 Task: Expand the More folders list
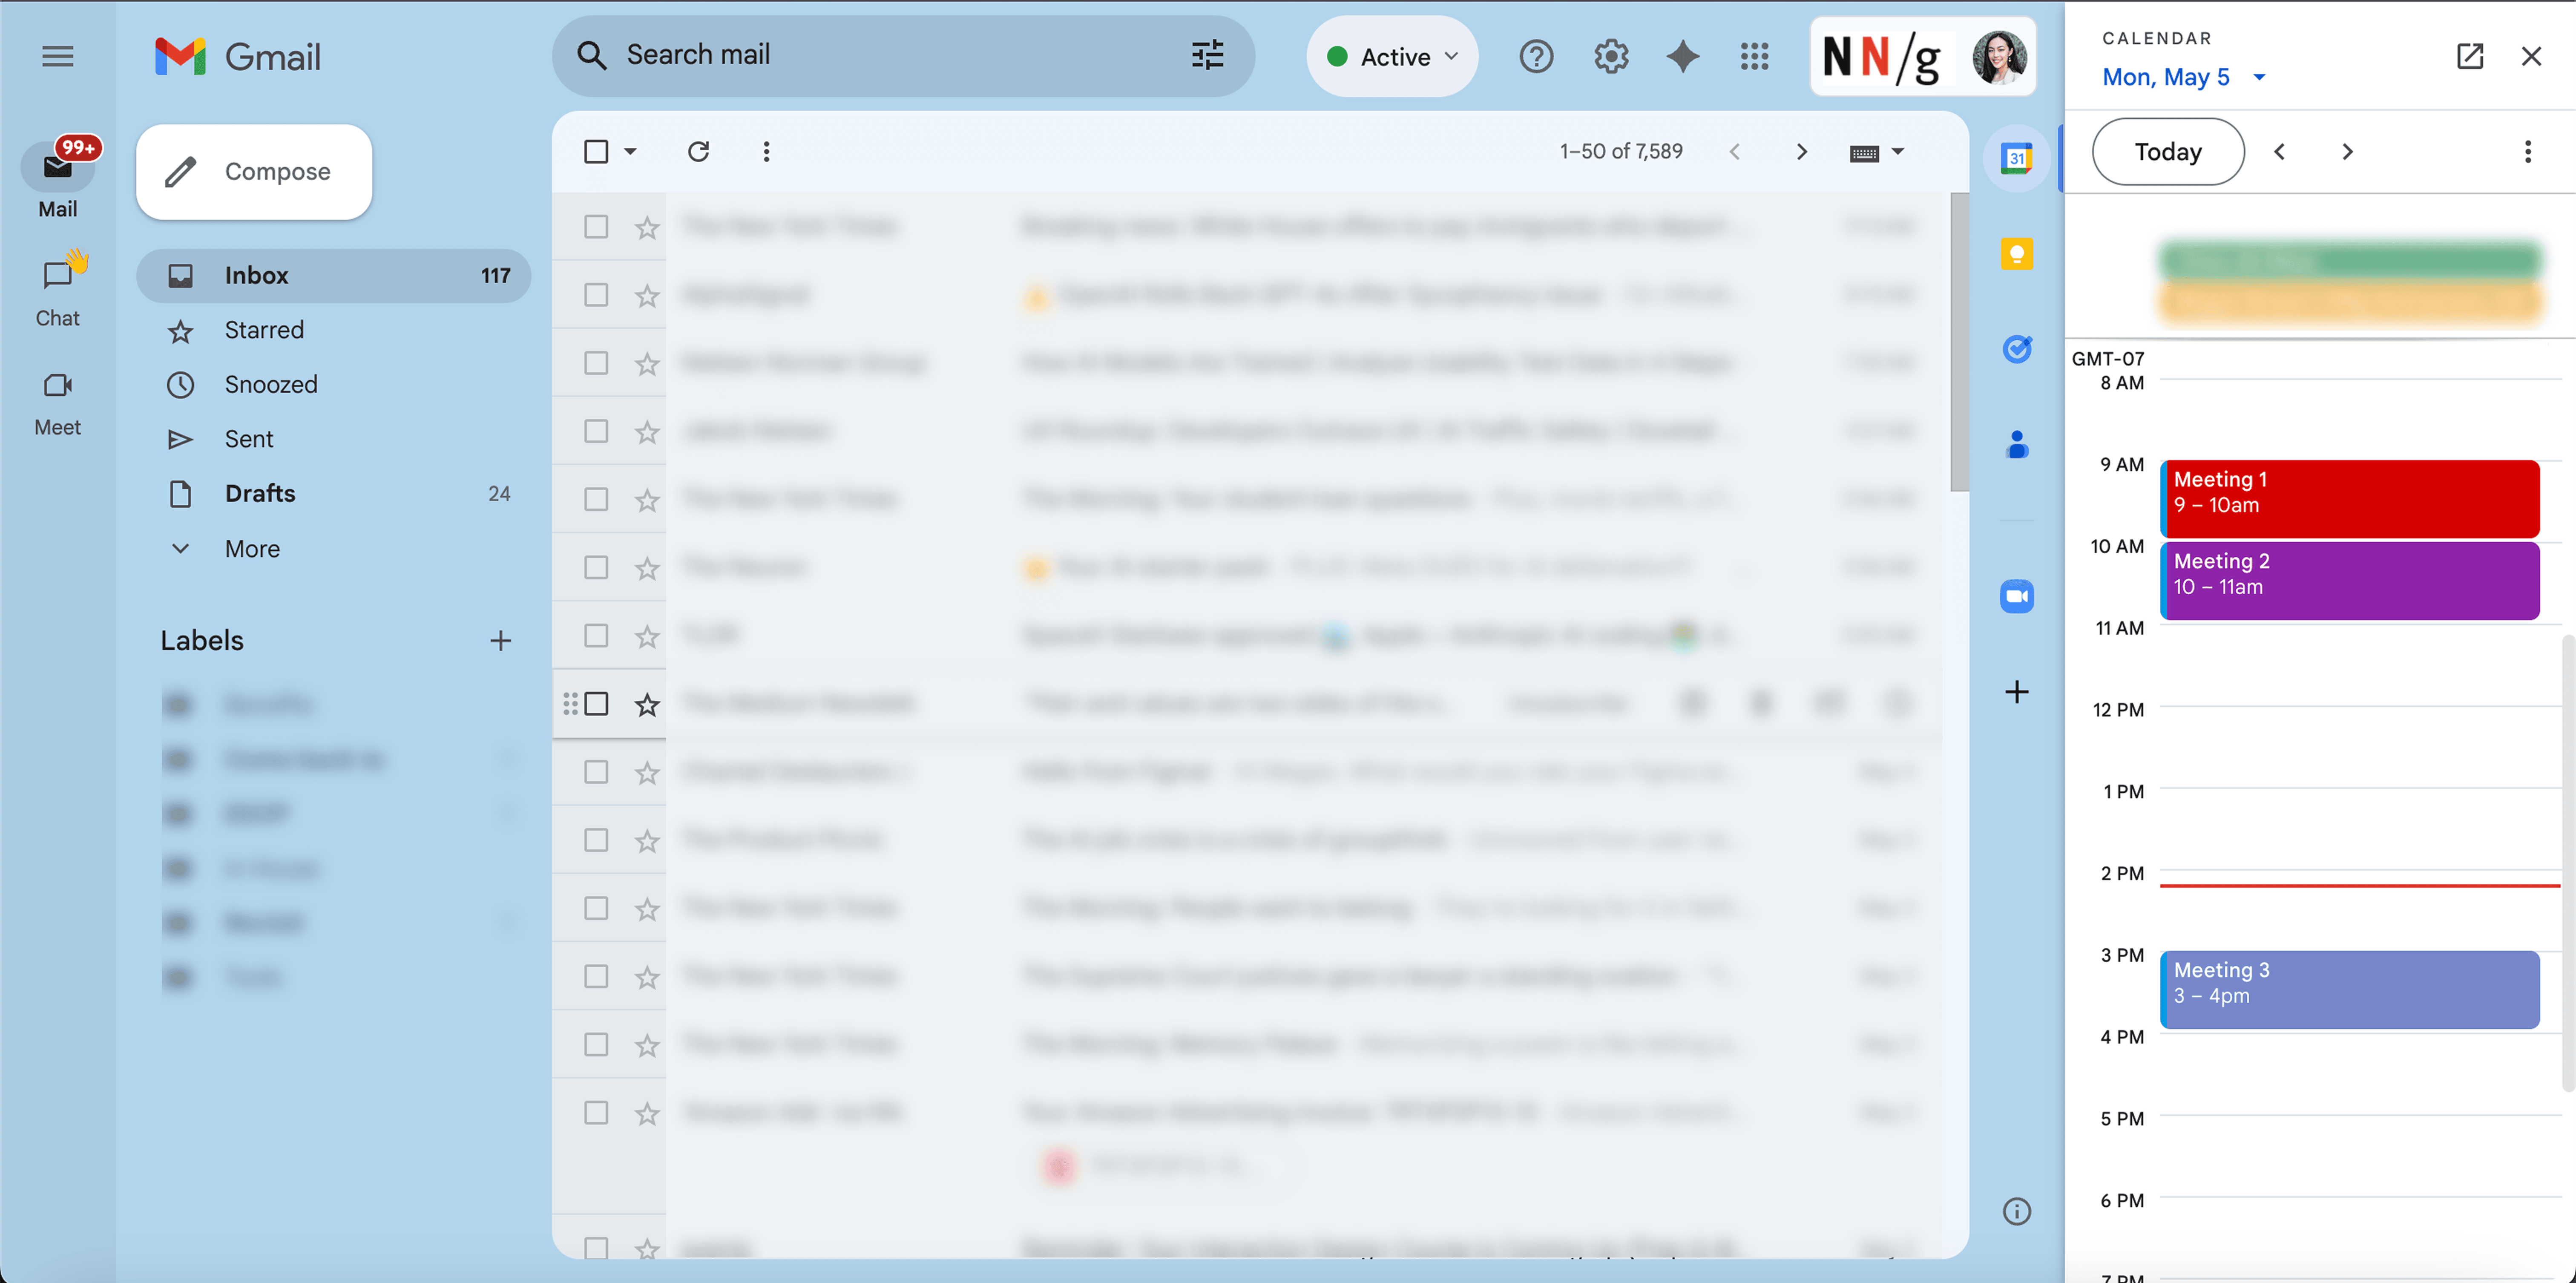click(333, 549)
